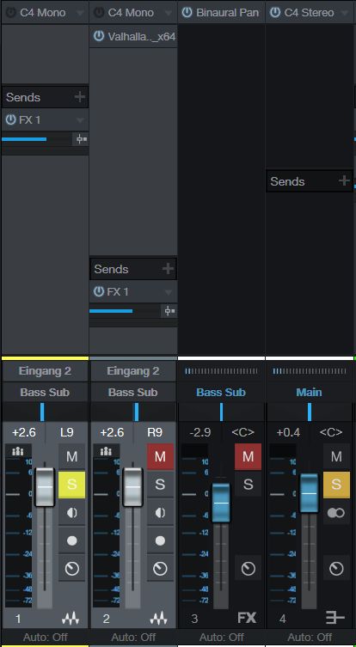
Task: Toggle FX 1 send power on channel 1
Action: [10, 120]
